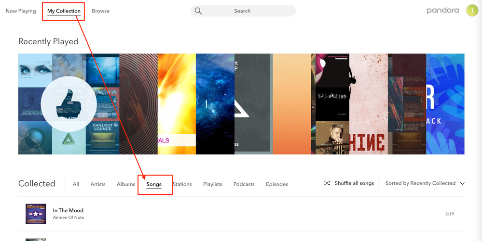Click the shuffle arrows icon

click(327, 183)
